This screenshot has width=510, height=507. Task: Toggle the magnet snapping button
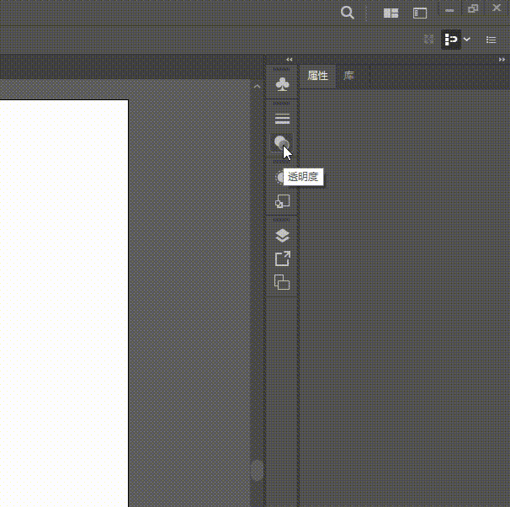[x=450, y=40]
